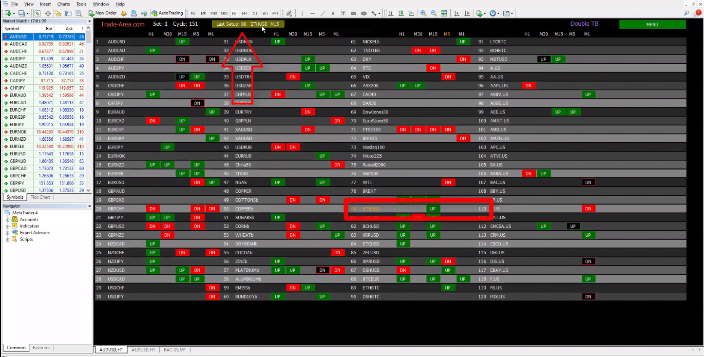Toggle the Data Window crosshair icon

(48, 13)
